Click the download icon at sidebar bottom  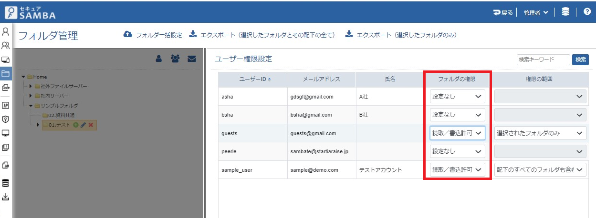[6, 197]
